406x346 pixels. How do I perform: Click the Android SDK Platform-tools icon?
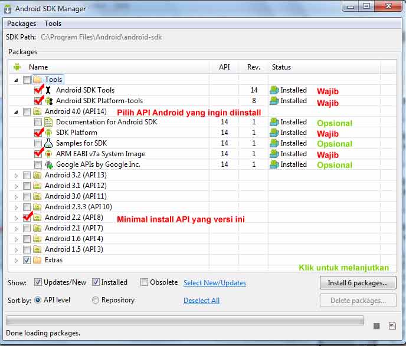coord(48,101)
